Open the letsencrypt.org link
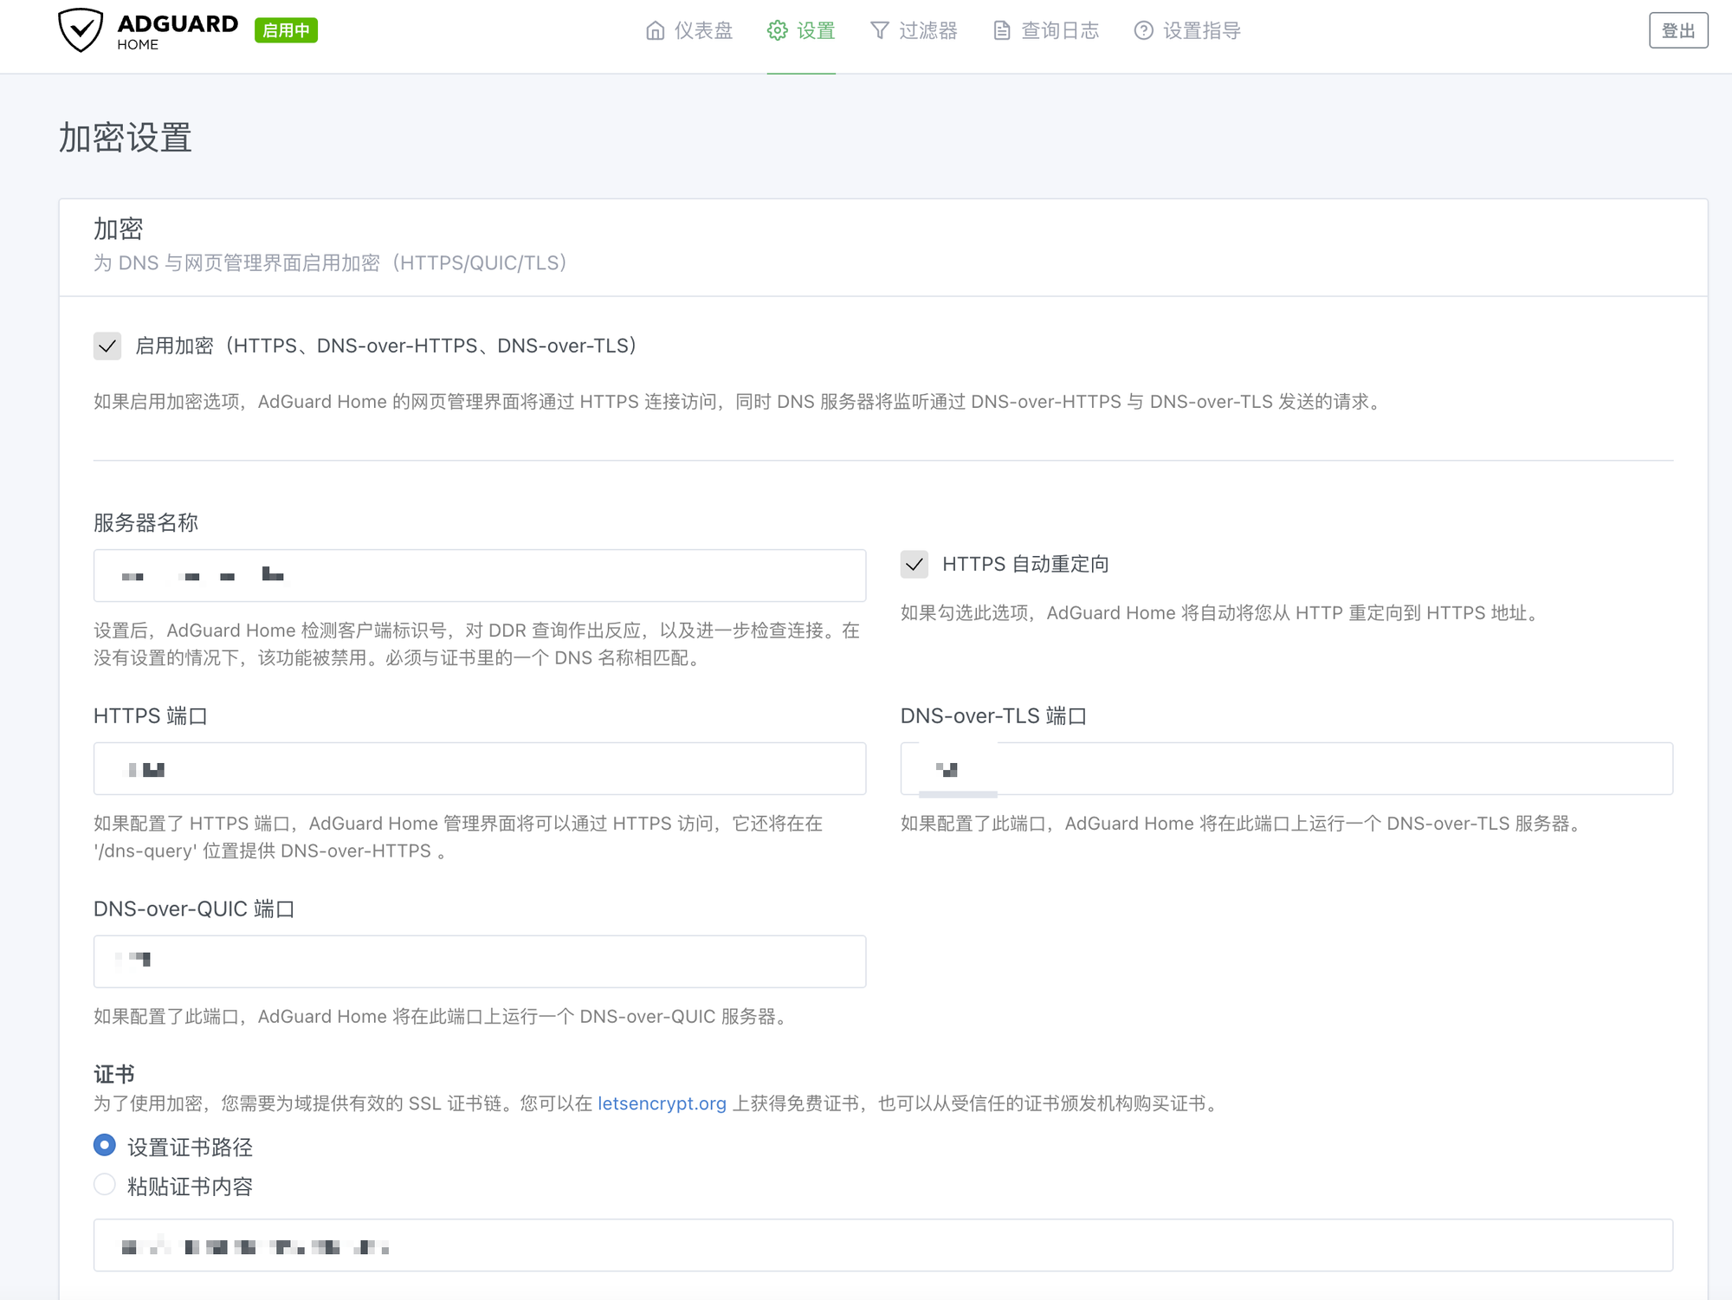 tap(662, 1104)
